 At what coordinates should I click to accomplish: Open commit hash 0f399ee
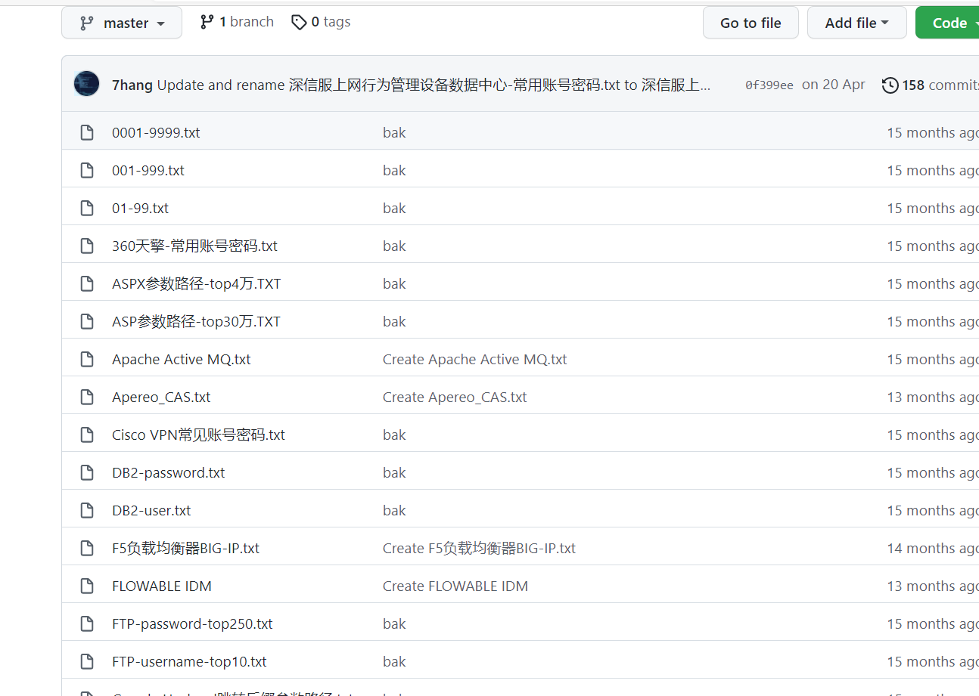[769, 85]
